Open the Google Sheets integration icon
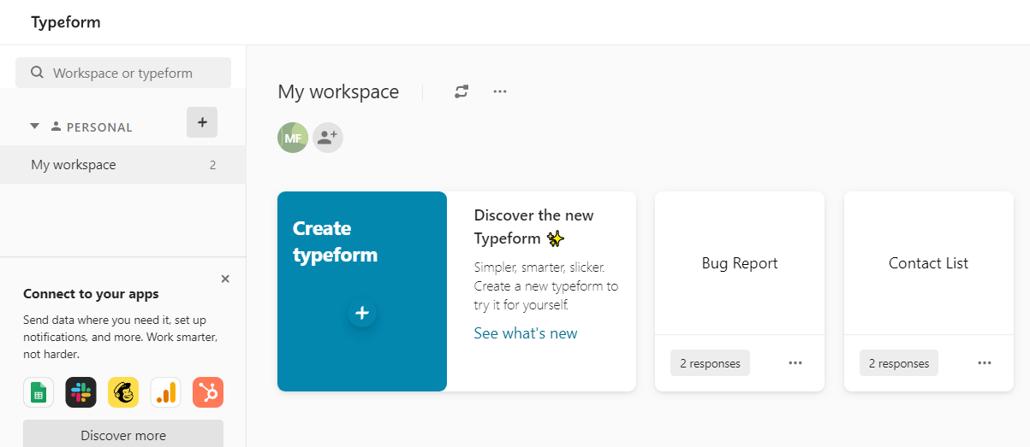1030x447 pixels. (x=39, y=392)
